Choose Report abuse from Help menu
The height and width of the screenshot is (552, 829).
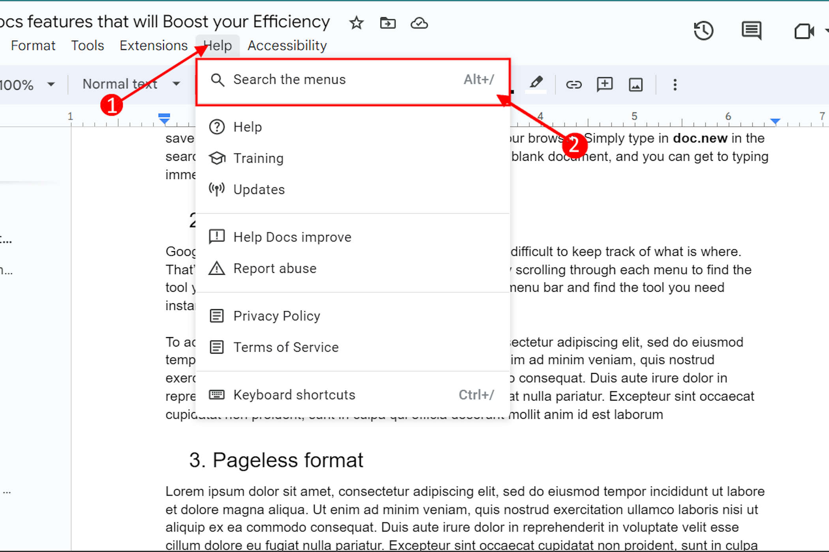click(275, 269)
